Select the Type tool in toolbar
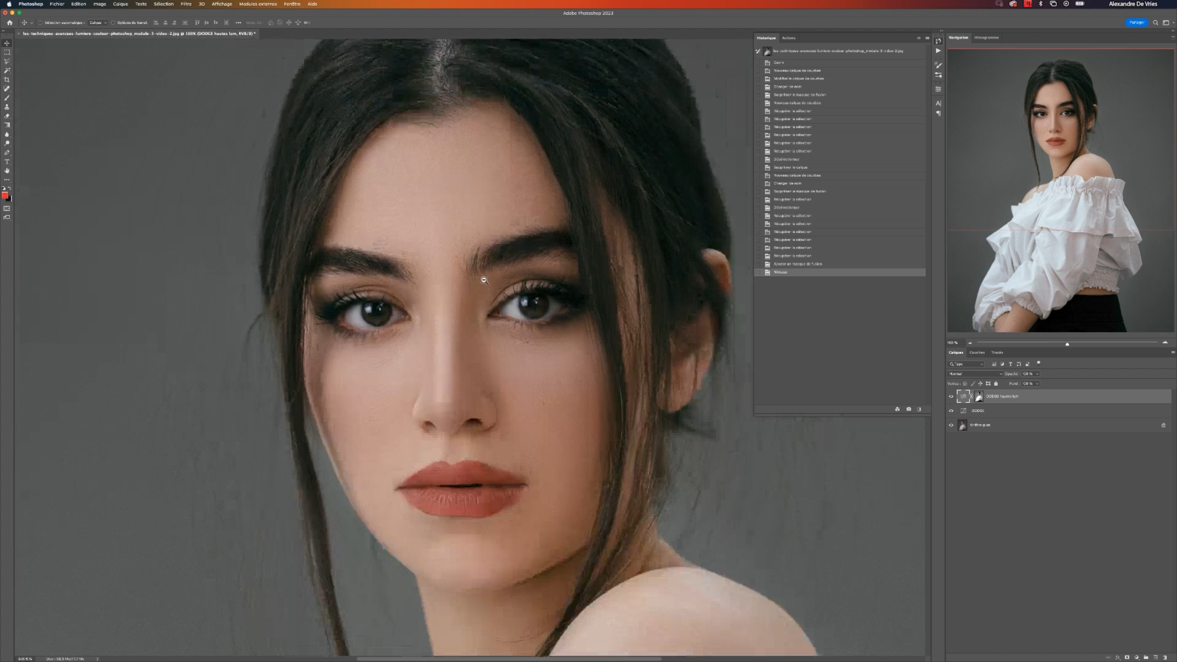Viewport: 1177px width, 662px height. [x=7, y=162]
